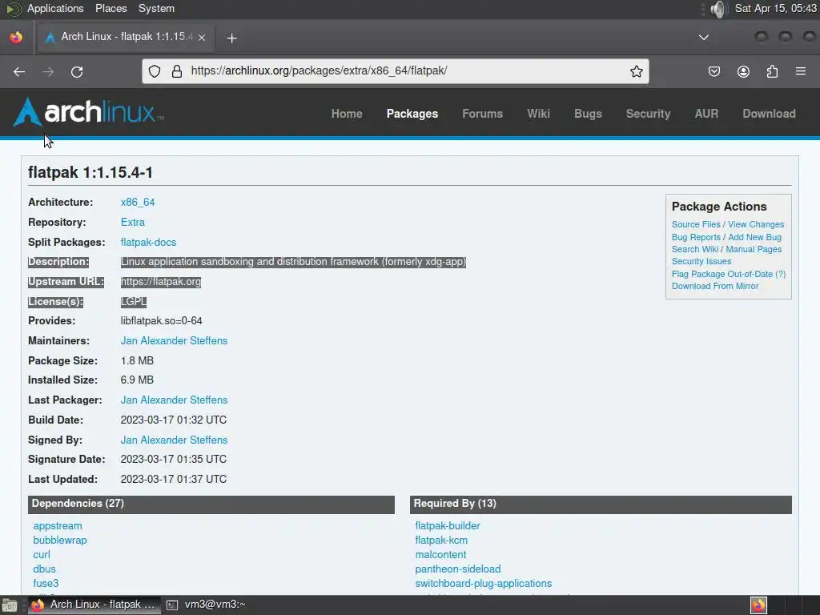Click the Arch Linux logo
Viewport: 820px width, 615px height.
88,112
